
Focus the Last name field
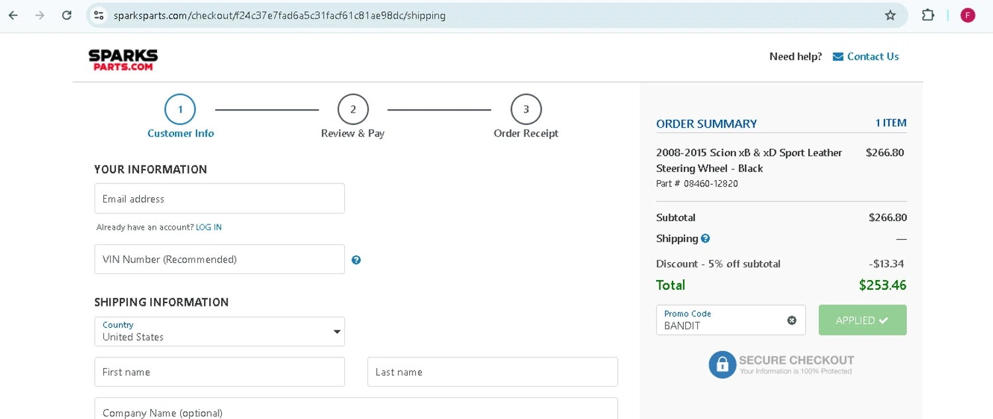pos(493,372)
